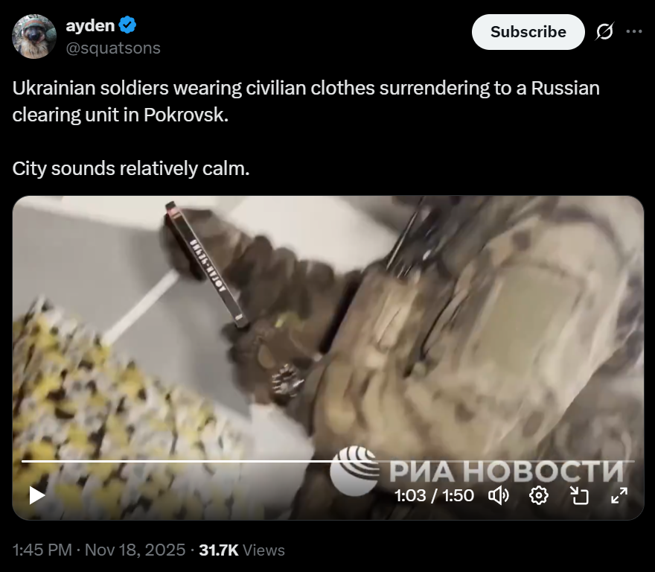655x572 pixels.
Task: Open ayden's profile picture avatar
Action: (33, 36)
